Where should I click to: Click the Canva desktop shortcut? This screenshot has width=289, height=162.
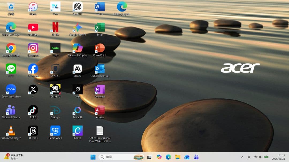coord(78,131)
